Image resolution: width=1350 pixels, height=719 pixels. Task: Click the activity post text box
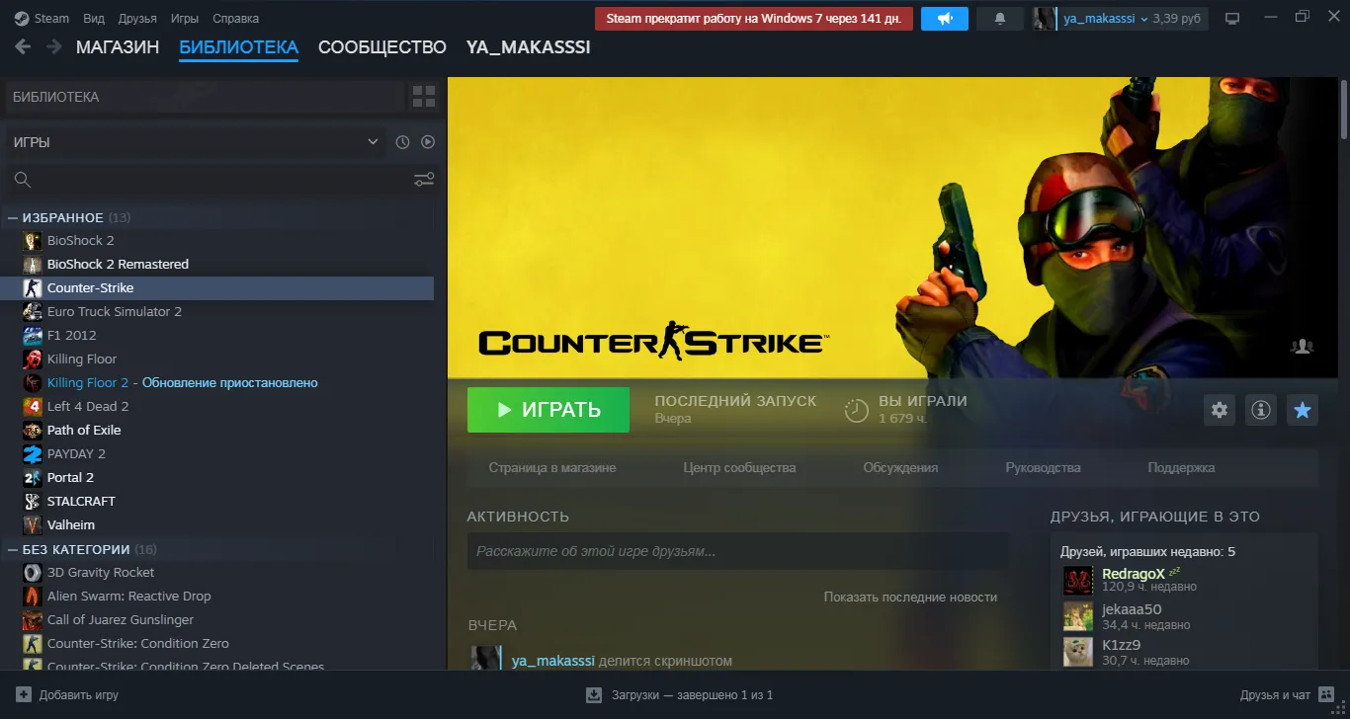tap(737, 551)
